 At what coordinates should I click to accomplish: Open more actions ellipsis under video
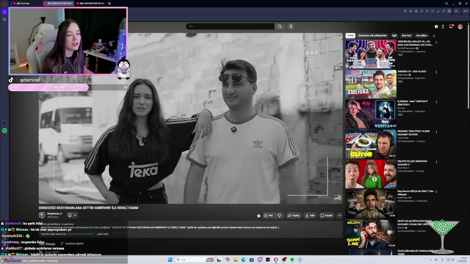pos(339,216)
